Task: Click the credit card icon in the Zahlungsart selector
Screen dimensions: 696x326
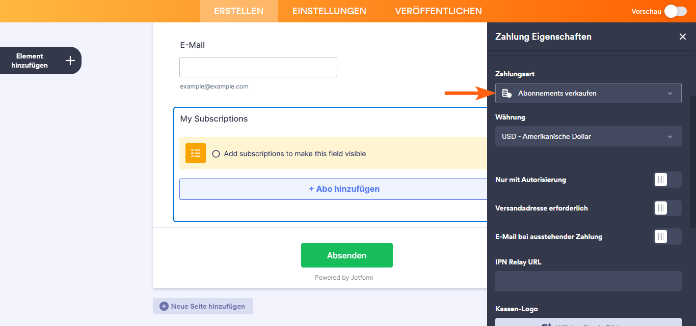Action: click(506, 93)
